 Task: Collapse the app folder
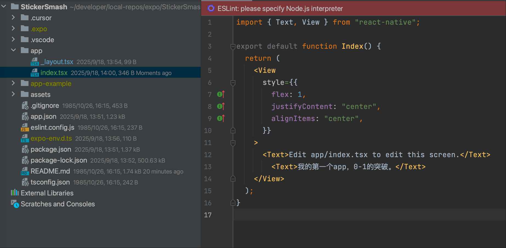pyautogui.click(x=13, y=51)
